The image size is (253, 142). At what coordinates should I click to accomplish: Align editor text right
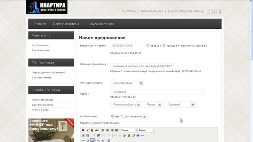(x=112, y=130)
